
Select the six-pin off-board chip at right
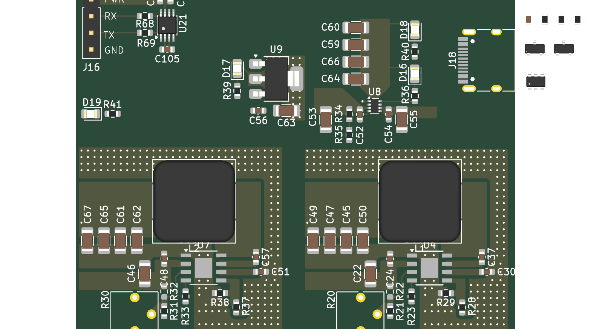point(536,81)
